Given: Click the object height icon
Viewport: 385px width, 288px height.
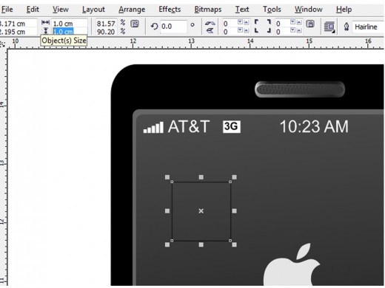Looking at the screenshot, I should (45, 31).
